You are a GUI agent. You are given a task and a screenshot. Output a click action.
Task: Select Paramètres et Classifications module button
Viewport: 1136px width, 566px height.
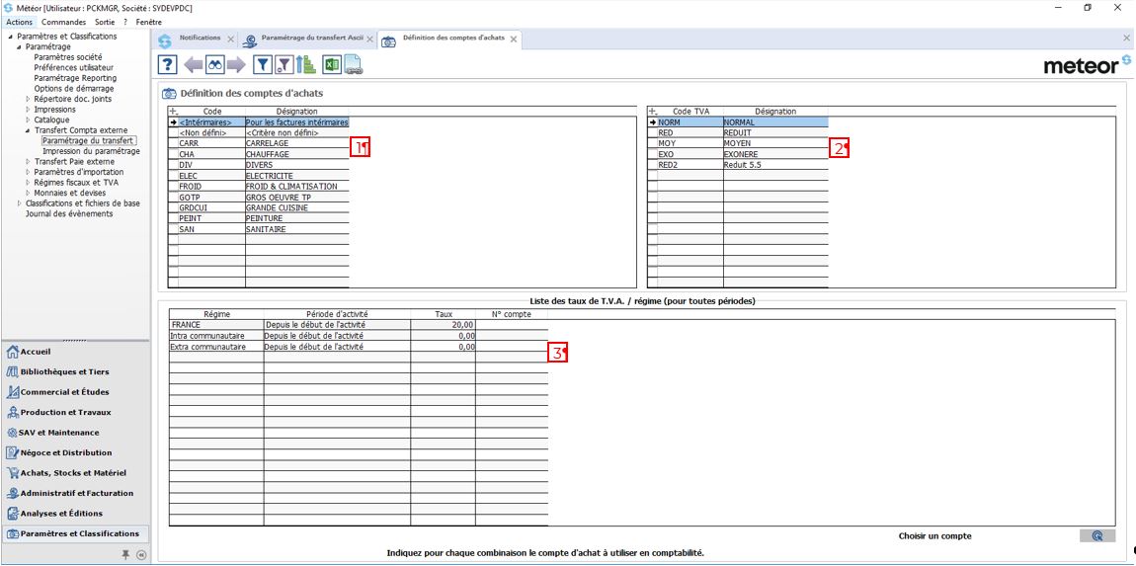click(x=74, y=534)
